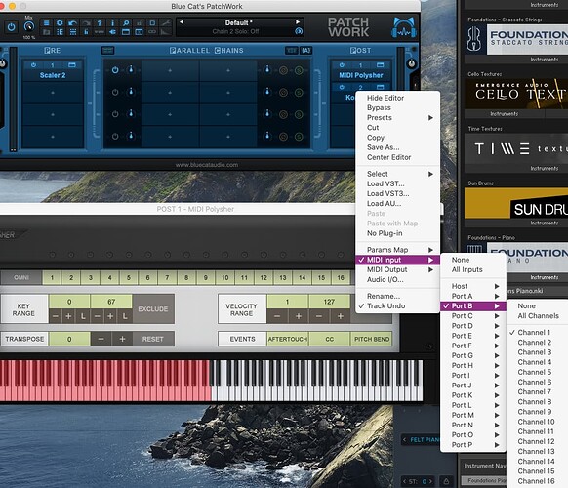
Task: Click the padlock lock icon in toolbar
Action: tap(139, 23)
